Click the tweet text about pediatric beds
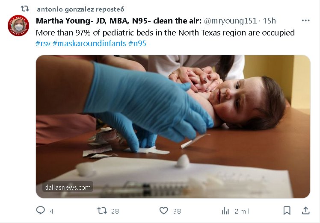 coord(165,32)
